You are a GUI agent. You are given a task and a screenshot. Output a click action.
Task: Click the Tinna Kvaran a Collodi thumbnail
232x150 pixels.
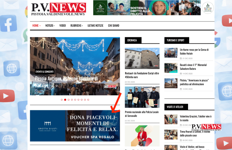click(x=171, y=135)
